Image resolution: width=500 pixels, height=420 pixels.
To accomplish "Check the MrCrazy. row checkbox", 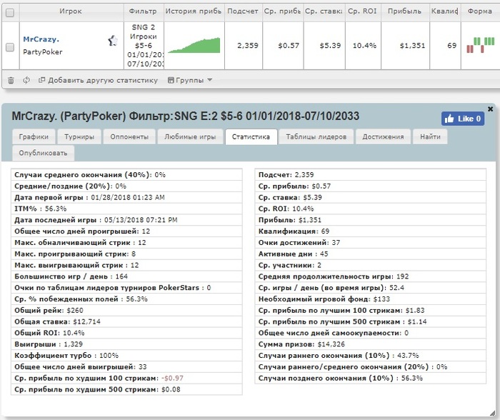I will [10, 47].
